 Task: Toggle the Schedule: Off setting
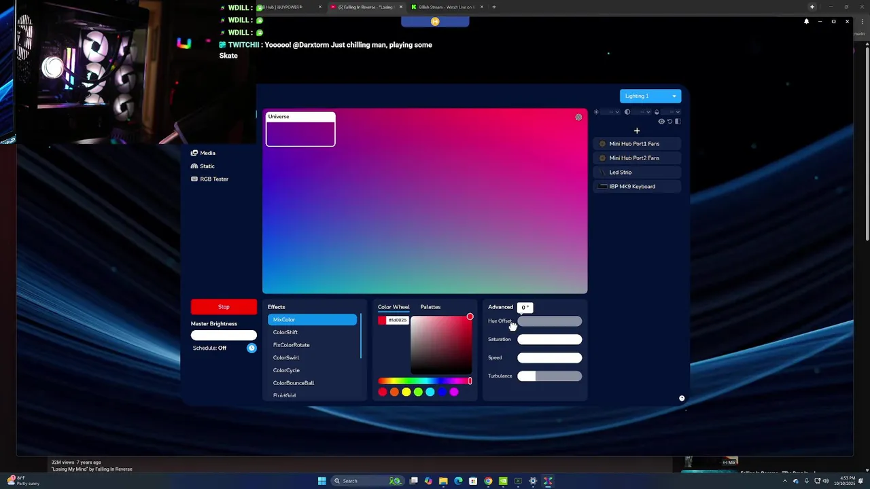[x=209, y=348]
